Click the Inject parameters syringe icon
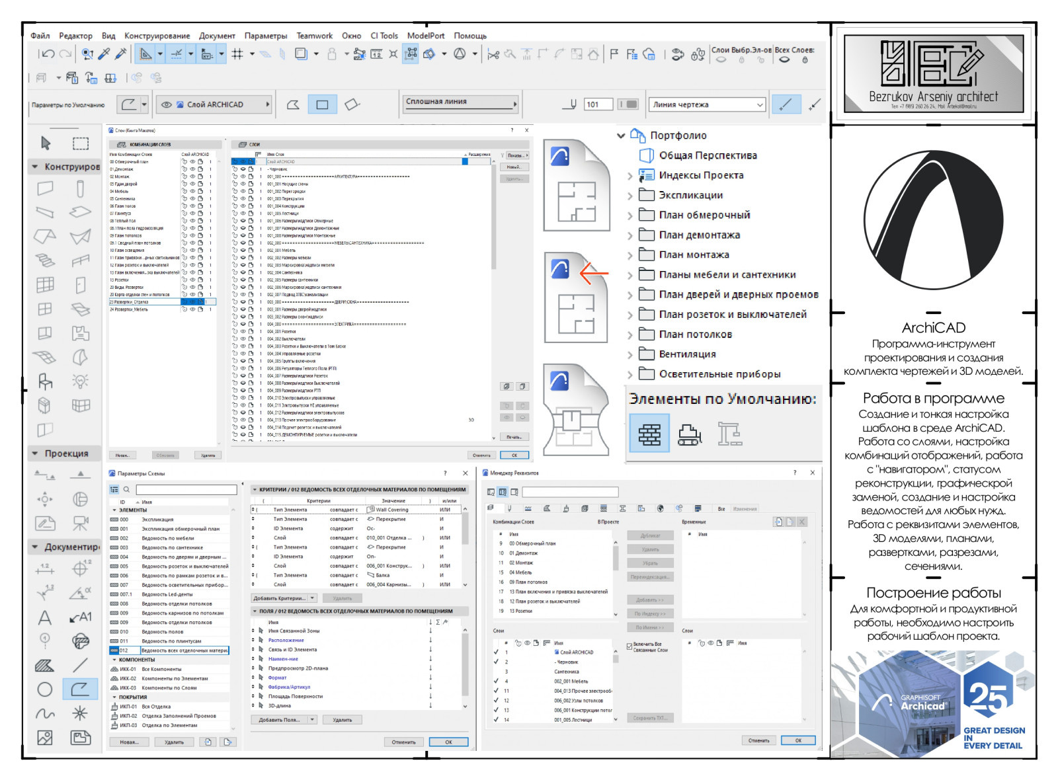The width and height of the screenshot is (1058, 780). pos(120,54)
